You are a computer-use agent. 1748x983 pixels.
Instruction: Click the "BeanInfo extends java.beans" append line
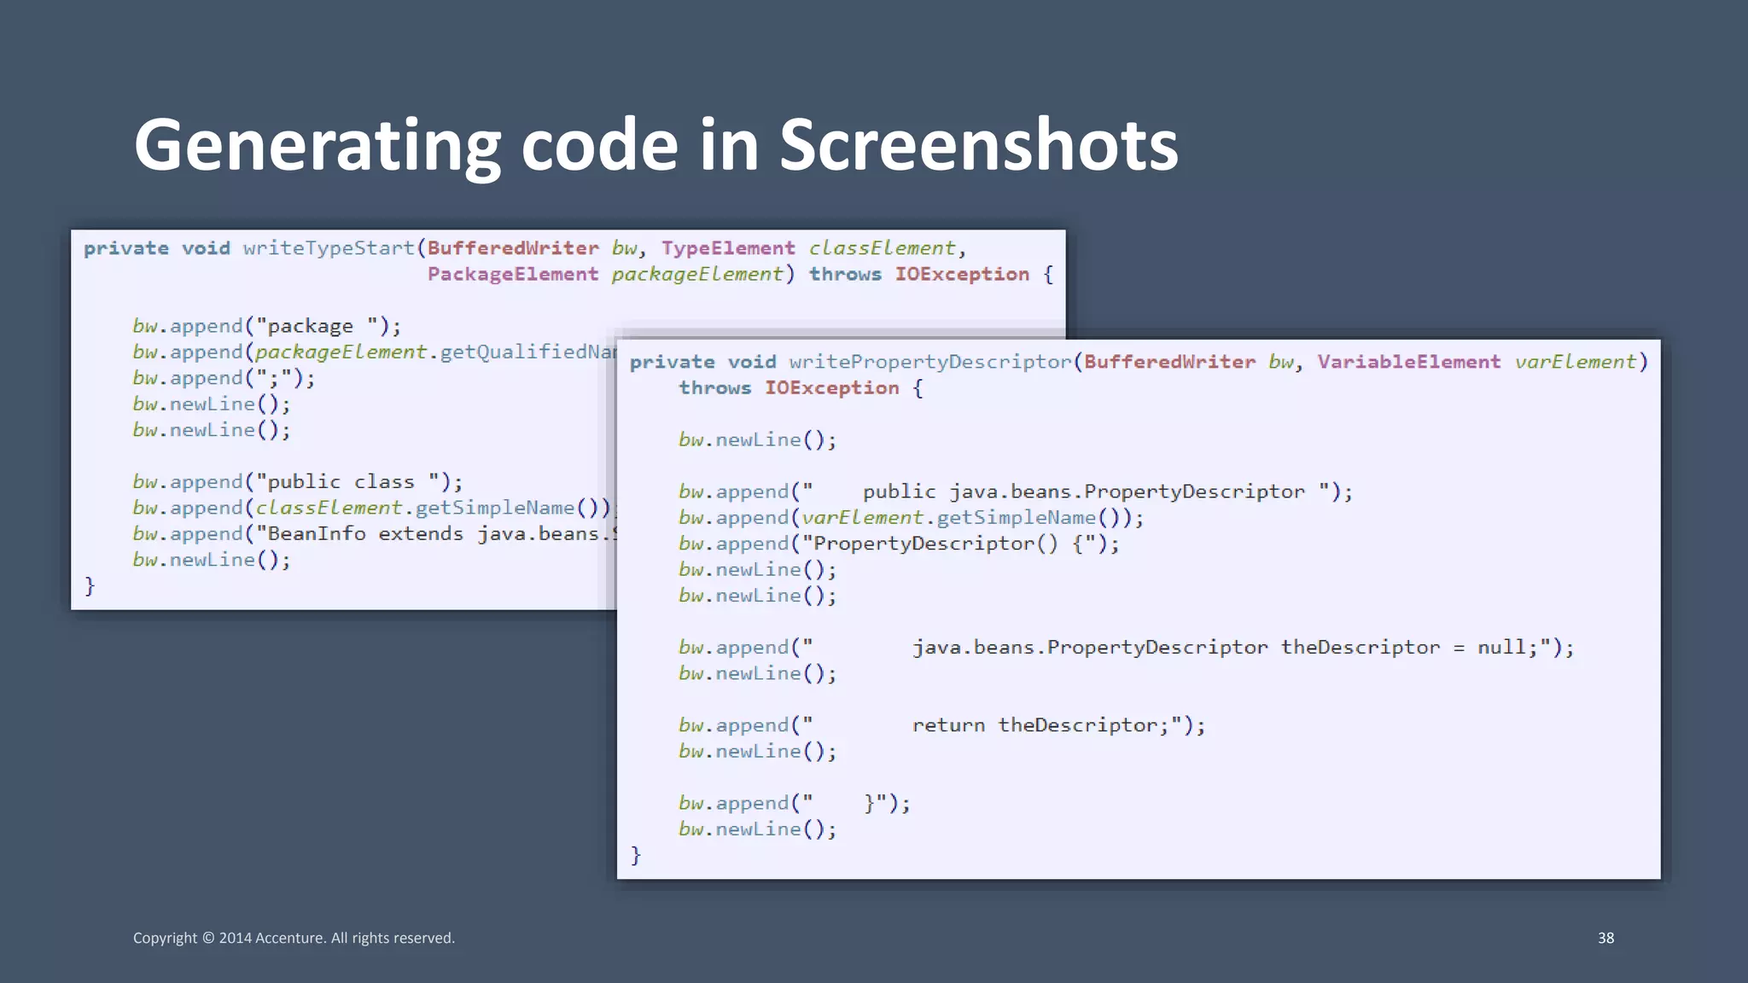click(x=374, y=534)
